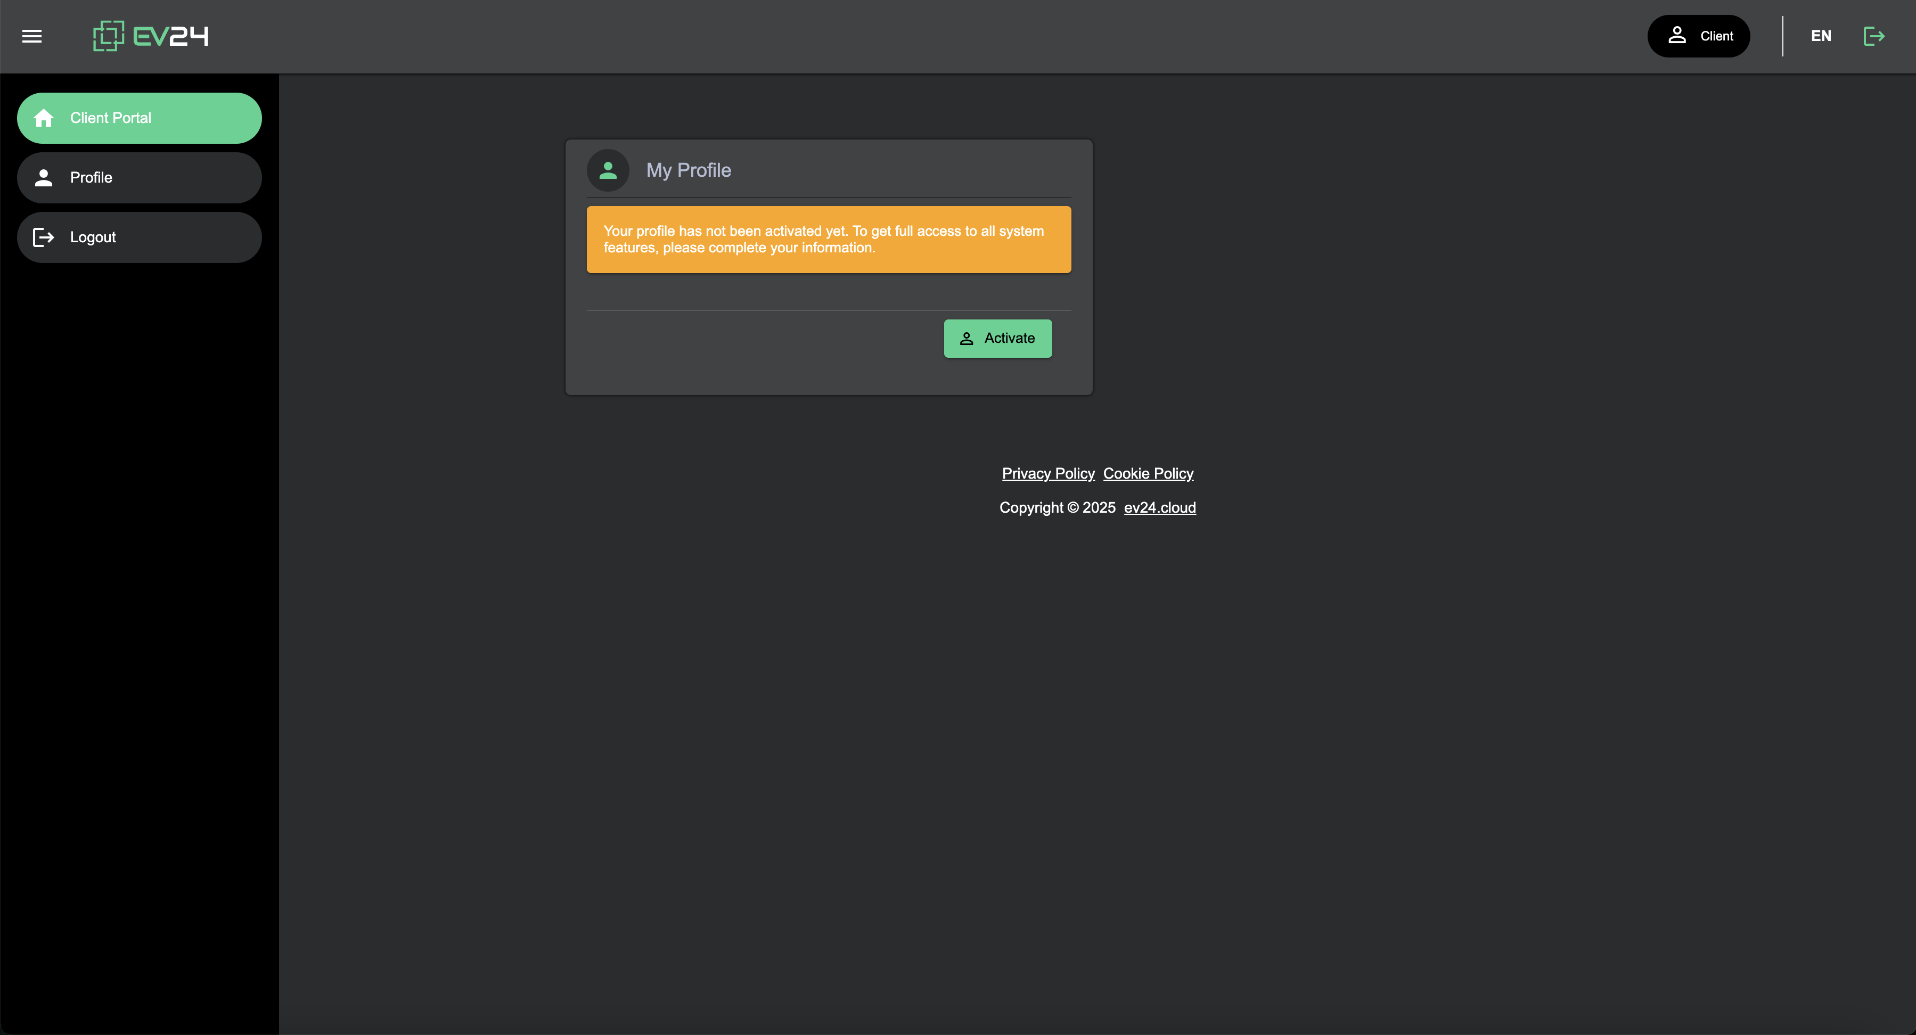Open the Profile menu item
This screenshot has height=1035, width=1916.
(x=140, y=177)
